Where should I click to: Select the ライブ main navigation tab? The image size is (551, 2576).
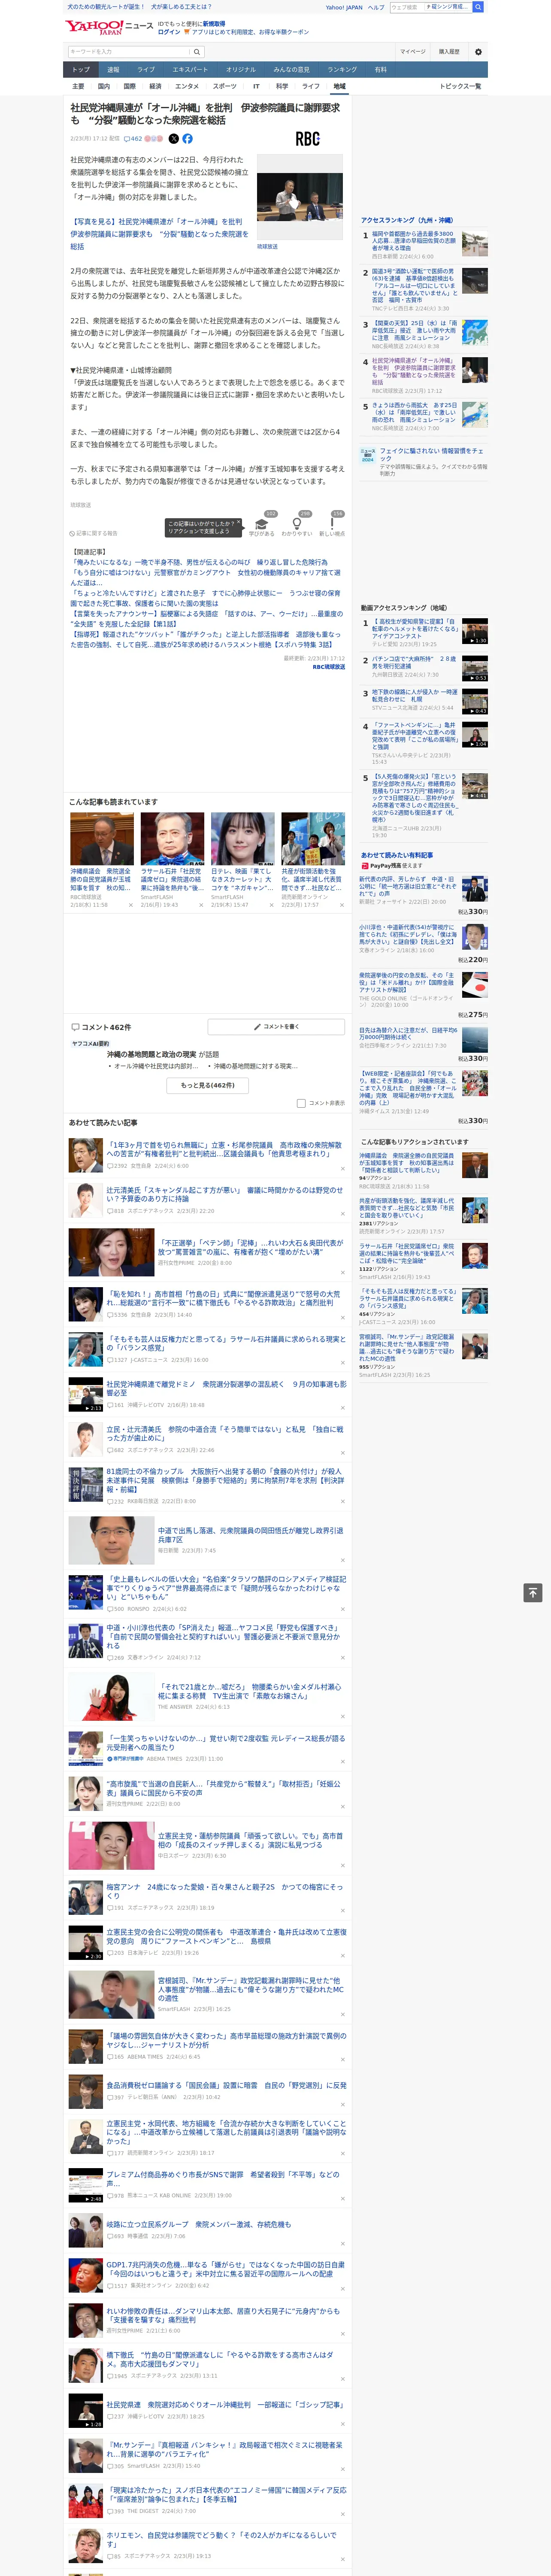coord(146,70)
